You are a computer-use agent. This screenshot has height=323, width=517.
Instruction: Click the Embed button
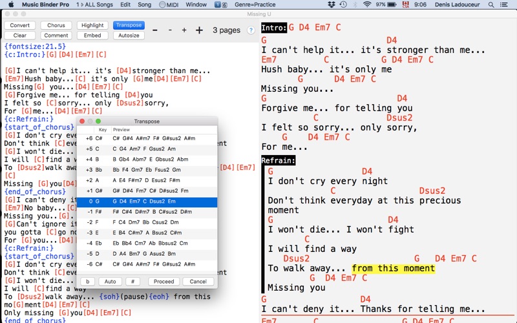click(92, 36)
